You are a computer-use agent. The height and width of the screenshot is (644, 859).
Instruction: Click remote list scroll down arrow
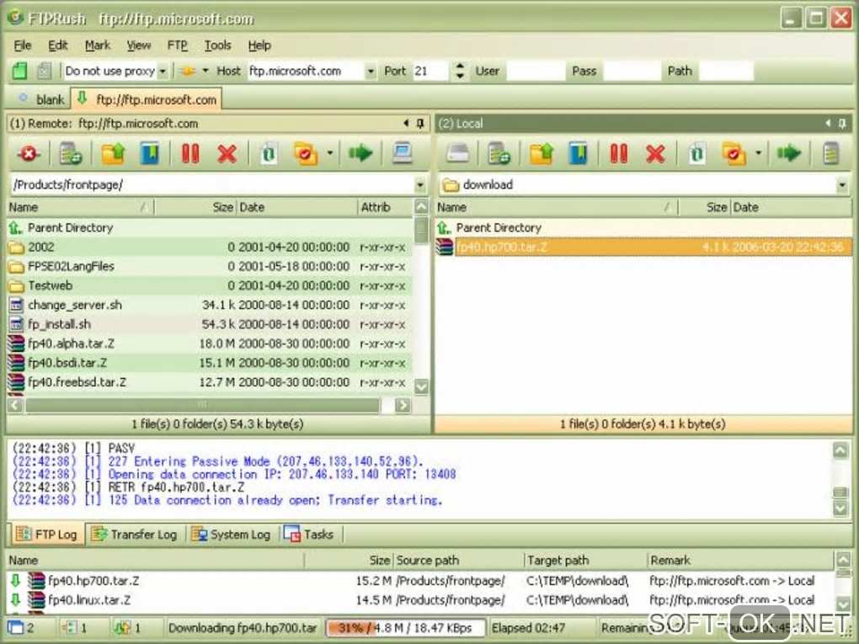tap(421, 386)
